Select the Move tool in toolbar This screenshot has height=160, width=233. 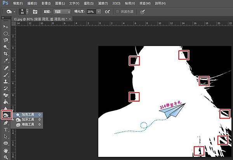[x=6, y=26]
